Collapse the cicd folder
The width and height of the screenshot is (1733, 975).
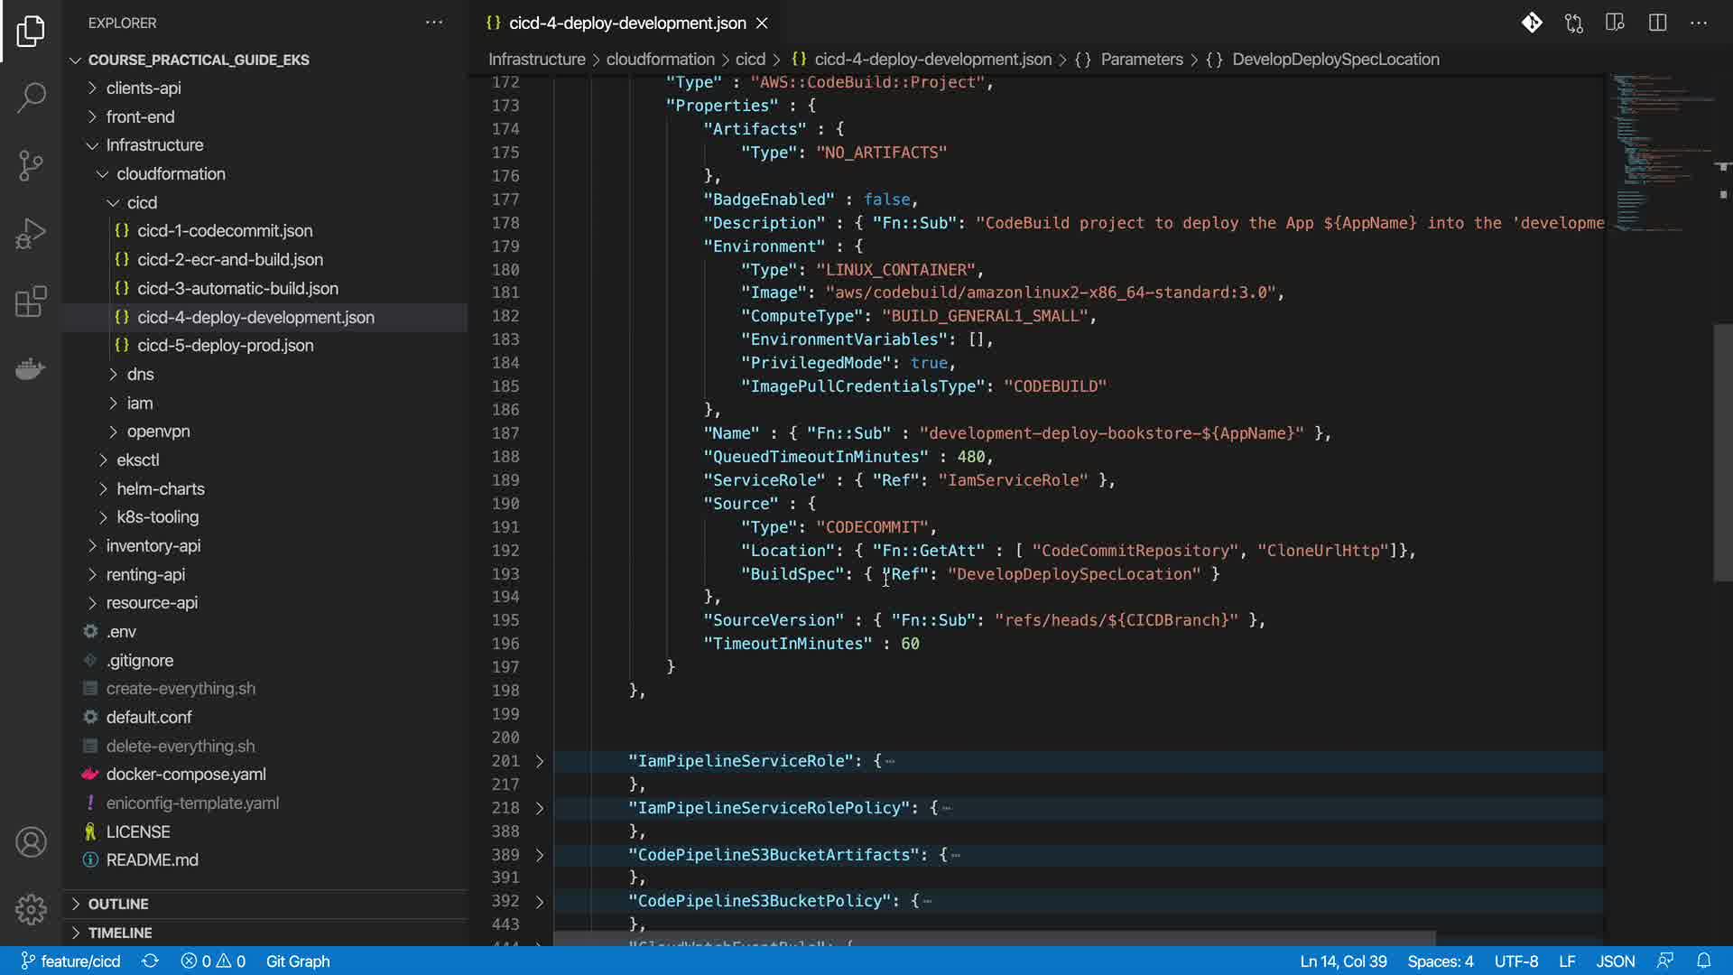point(142,202)
